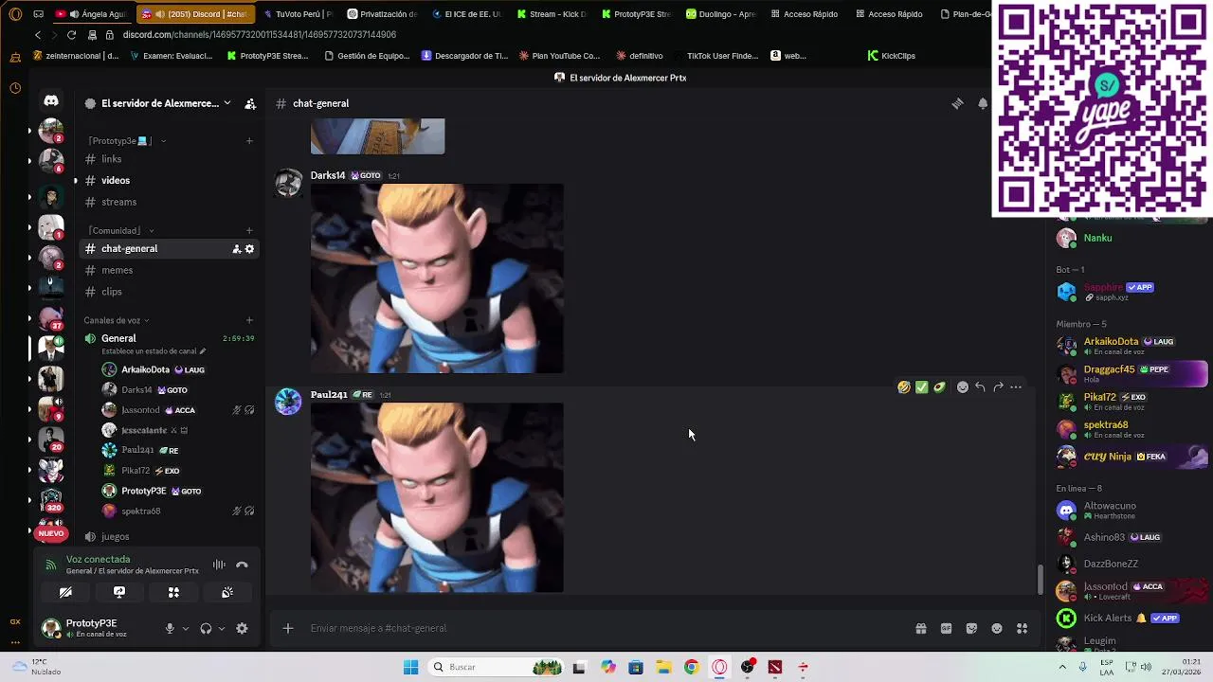Open chat-general channel settings gear

[x=249, y=249]
